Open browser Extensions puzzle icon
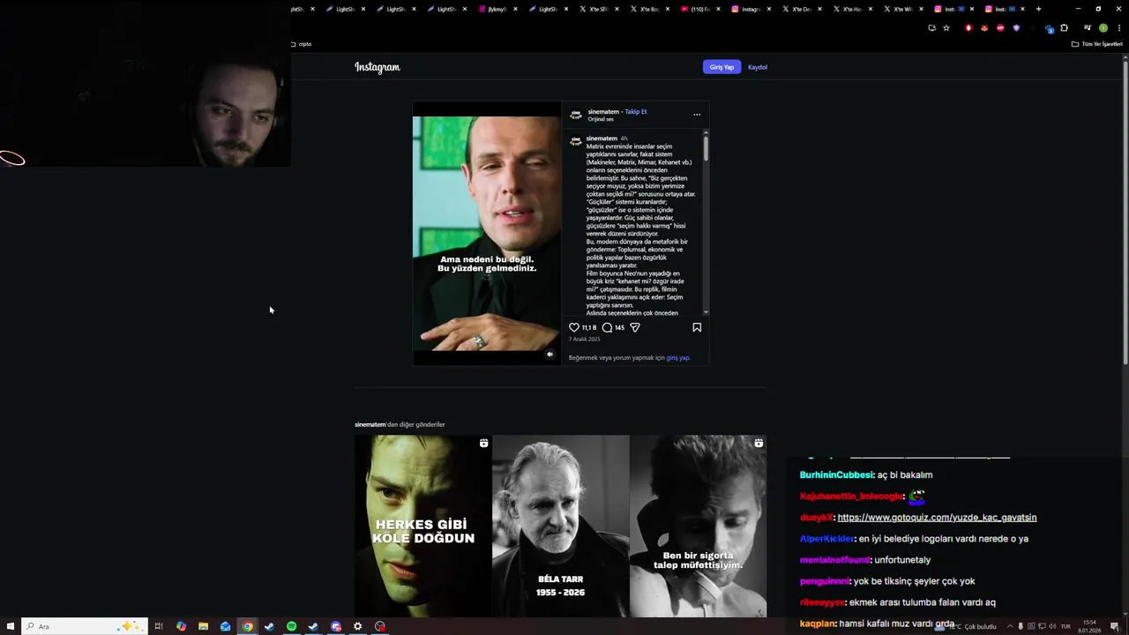Viewport: 1129px width, 635px height. click(x=1064, y=28)
